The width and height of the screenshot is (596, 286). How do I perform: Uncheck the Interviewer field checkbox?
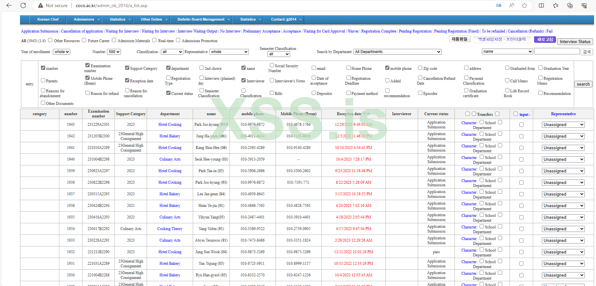click(x=243, y=80)
